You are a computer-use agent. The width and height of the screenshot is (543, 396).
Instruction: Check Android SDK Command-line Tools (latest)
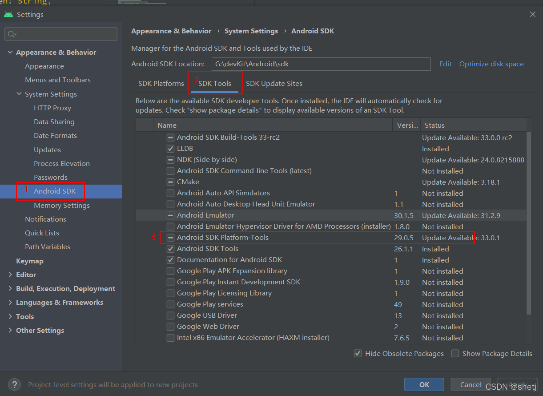click(170, 171)
